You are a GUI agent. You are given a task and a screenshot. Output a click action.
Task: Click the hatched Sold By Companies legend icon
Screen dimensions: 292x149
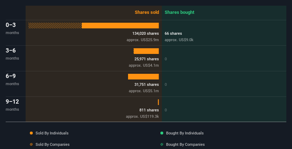[31, 144]
